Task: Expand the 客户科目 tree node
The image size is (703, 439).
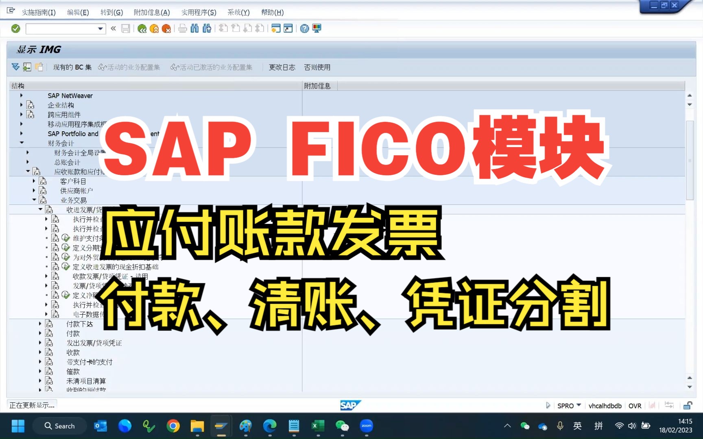Action: 34,181
